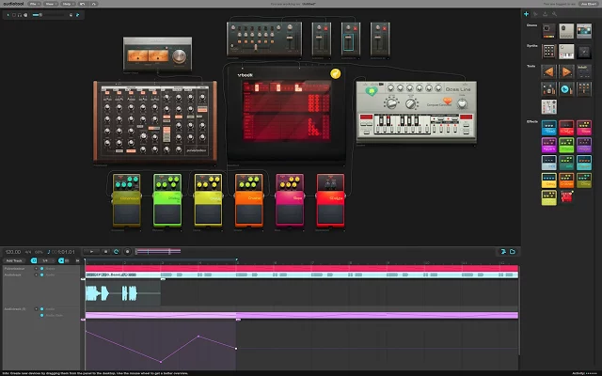Click the orange Crusher pedal on the desktop
Viewport: 602px width, 376px height.
click(248, 200)
